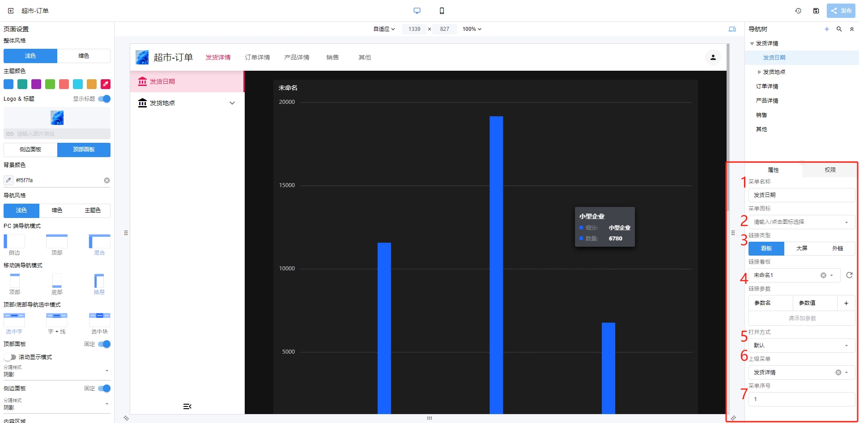The width and height of the screenshot is (859, 423).
Task: Click the user avatar icon in preview
Action: coord(713,57)
